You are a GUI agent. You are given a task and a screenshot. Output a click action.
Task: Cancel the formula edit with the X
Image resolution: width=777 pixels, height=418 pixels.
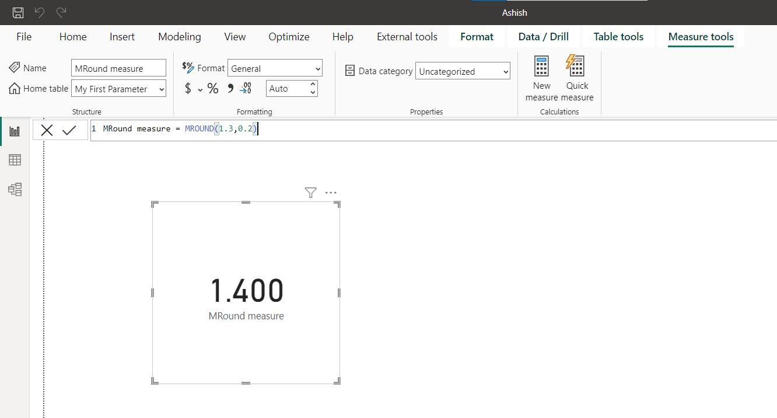(47, 130)
